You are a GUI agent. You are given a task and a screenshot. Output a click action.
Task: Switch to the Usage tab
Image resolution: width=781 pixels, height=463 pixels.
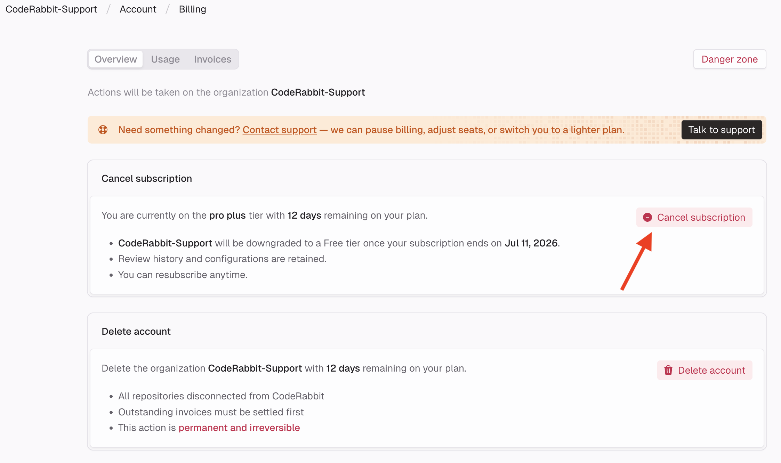165,59
